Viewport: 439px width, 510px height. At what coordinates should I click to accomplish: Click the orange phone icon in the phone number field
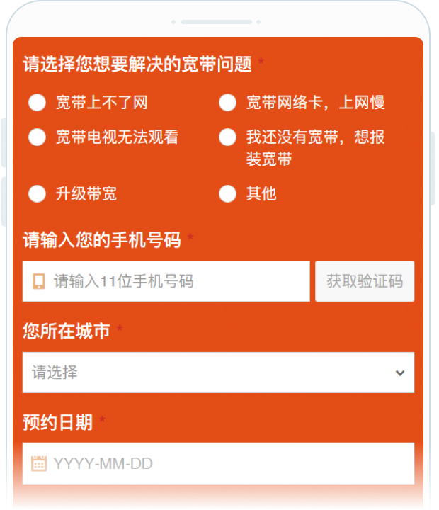click(39, 281)
